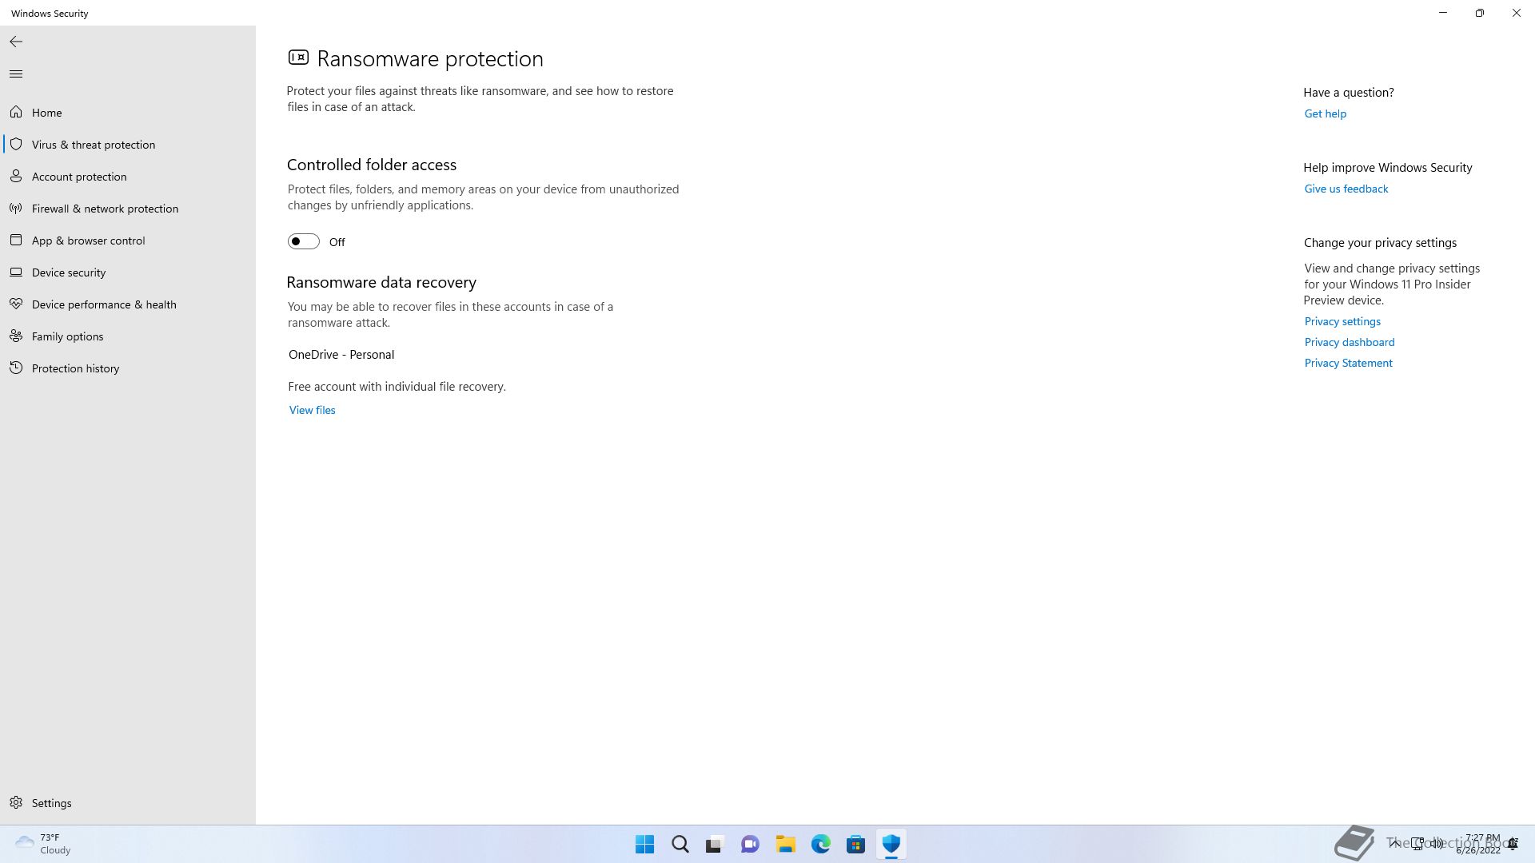Open the weather widget showing 73°F
Screen dimensions: 1535x863
pyautogui.click(x=43, y=844)
